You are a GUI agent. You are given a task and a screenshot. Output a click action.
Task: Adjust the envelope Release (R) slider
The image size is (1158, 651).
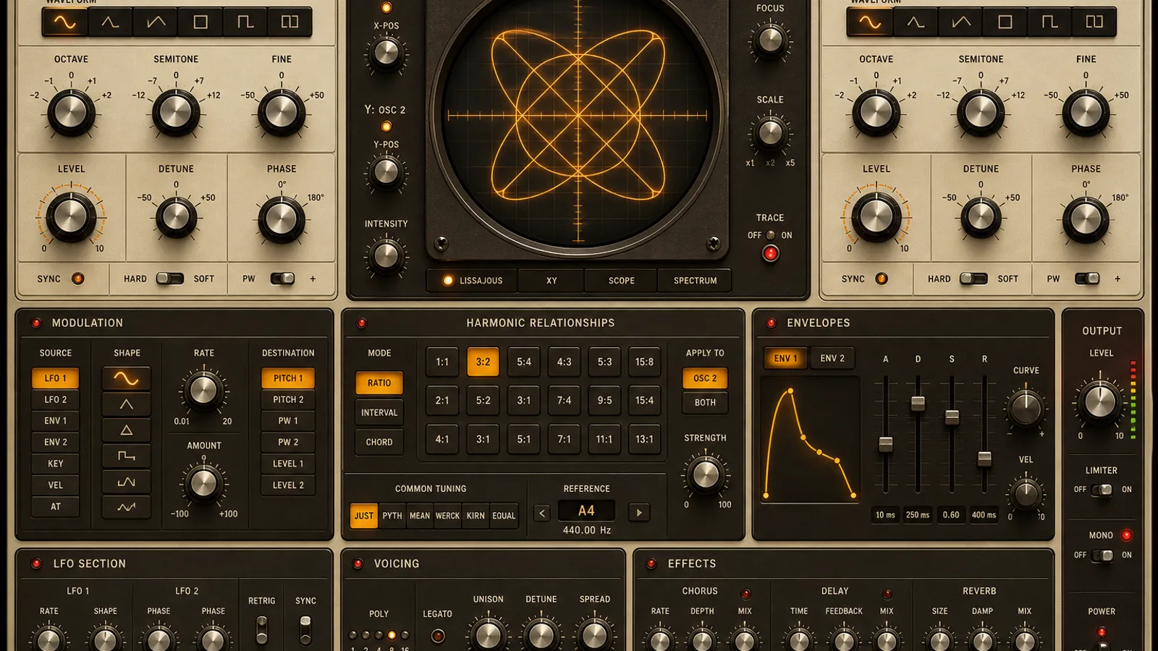984,459
